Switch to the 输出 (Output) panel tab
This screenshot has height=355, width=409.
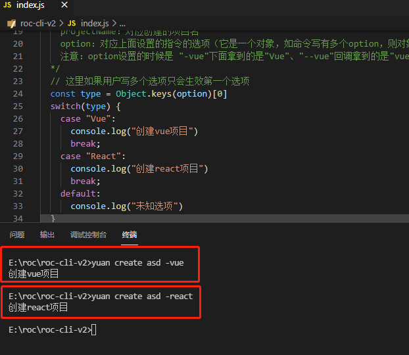point(47,235)
